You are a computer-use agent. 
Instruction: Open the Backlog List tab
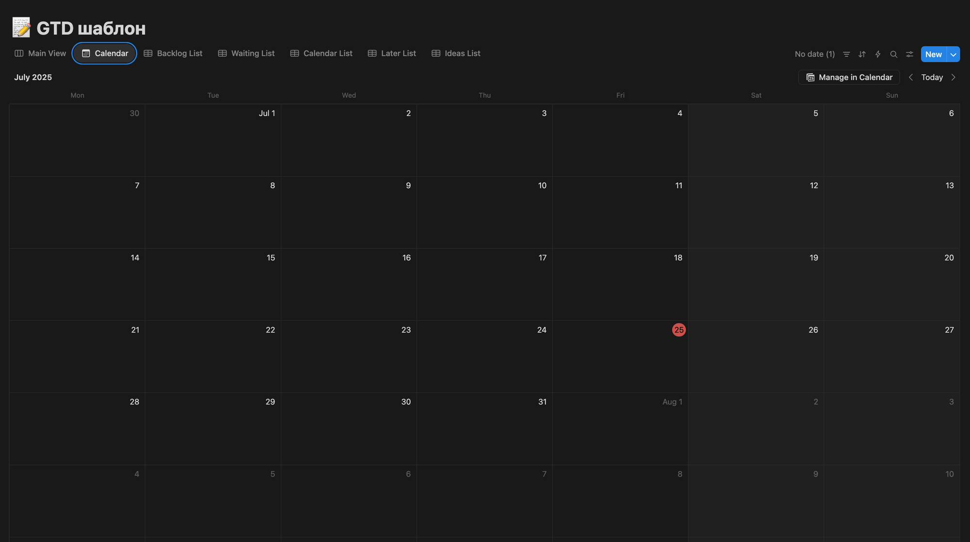pos(173,53)
